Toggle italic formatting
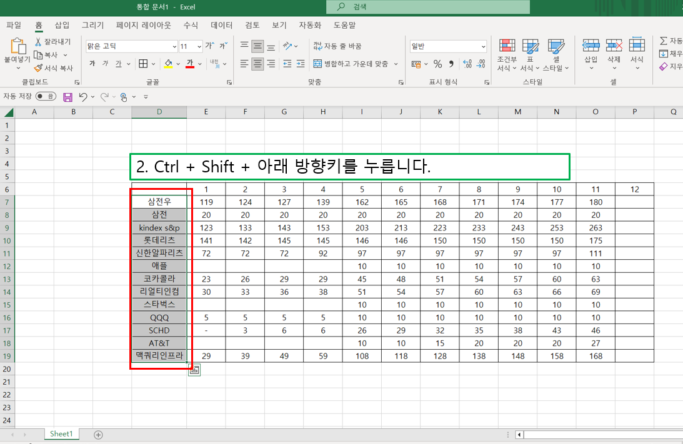Viewport: 683px width, 444px height. [x=105, y=64]
